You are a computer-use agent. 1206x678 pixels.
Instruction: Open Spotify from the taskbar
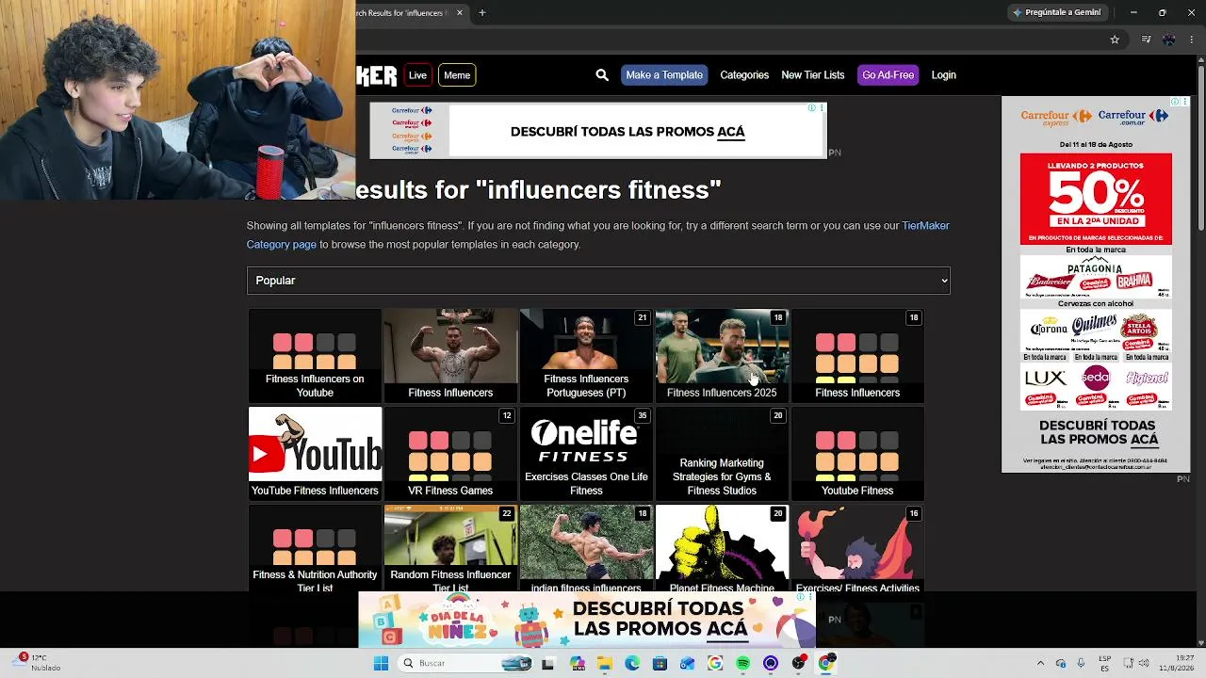[742, 663]
